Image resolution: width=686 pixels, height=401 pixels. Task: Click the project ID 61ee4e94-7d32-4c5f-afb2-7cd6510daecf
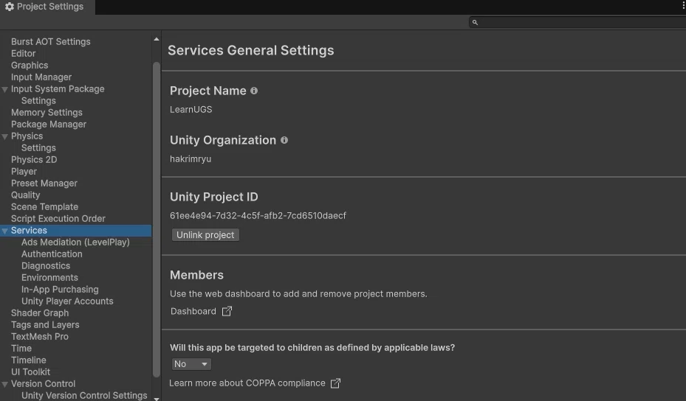coord(258,215)
